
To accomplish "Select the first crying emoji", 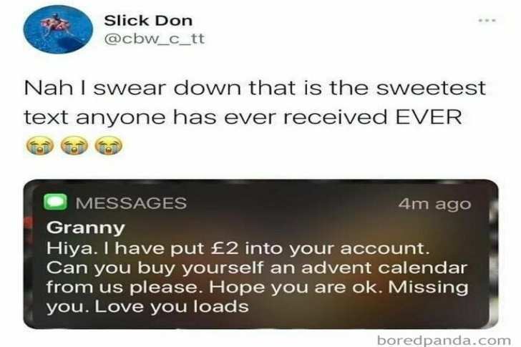I will 40,146.
